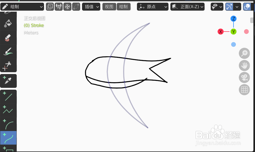
Task: Click the green Y axis gizmo ball
Action: click(234, 32)
